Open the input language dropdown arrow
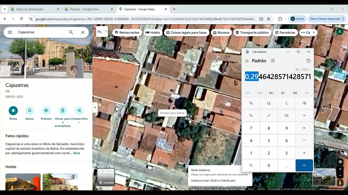This screenshot has width=348, height=195. click(105, 31)
